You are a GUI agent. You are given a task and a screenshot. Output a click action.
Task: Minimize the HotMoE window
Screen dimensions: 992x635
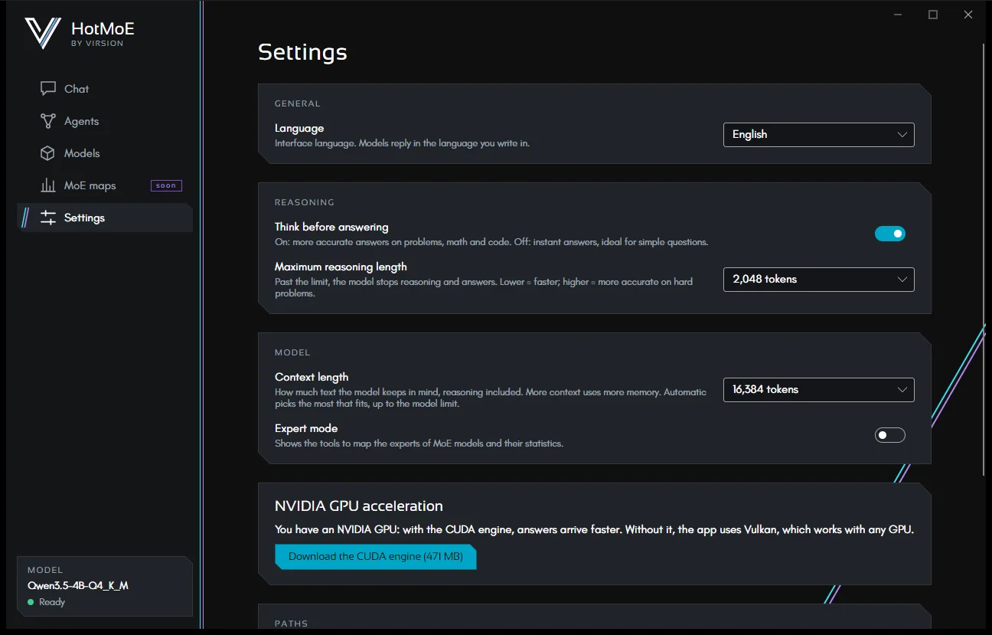point(897,15)
